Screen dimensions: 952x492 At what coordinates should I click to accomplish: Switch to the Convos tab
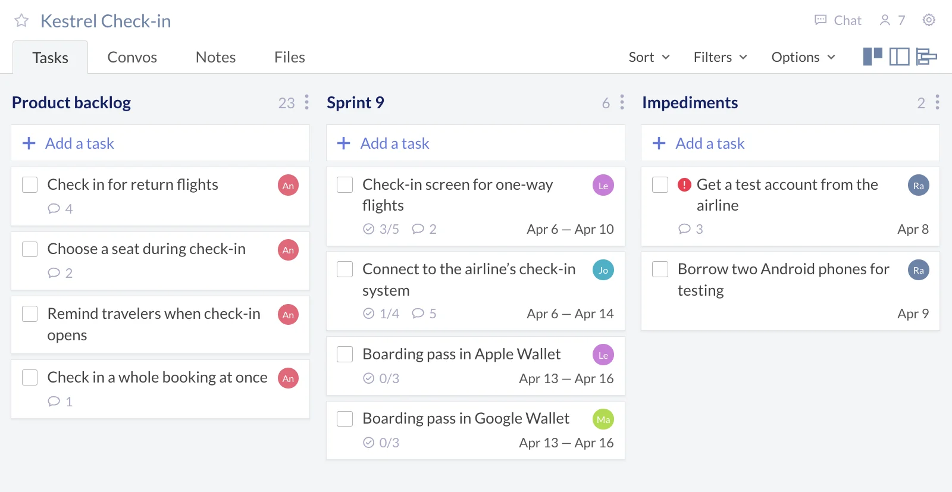tap(132, 57)
